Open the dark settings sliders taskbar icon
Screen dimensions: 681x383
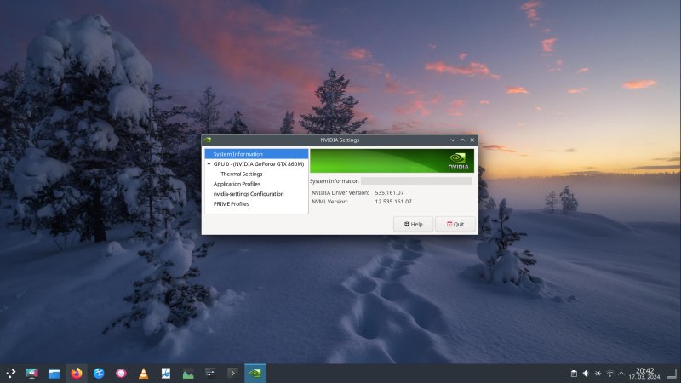click(210, 373)
